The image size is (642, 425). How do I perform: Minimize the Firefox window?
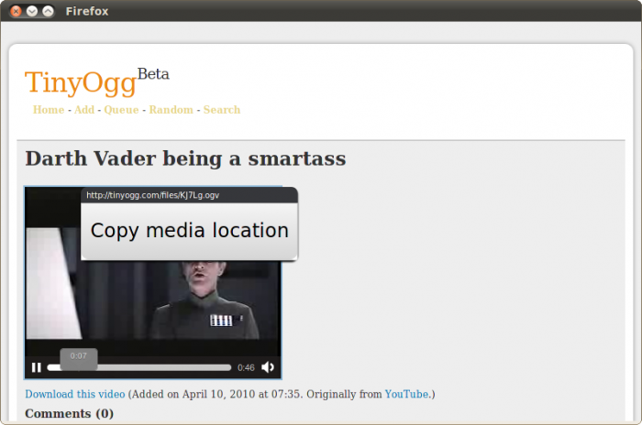coord(32,11)
